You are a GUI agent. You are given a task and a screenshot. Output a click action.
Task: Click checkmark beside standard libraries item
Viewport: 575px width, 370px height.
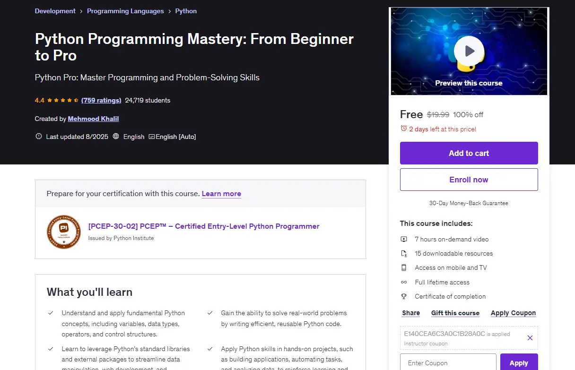pos(51,349)
